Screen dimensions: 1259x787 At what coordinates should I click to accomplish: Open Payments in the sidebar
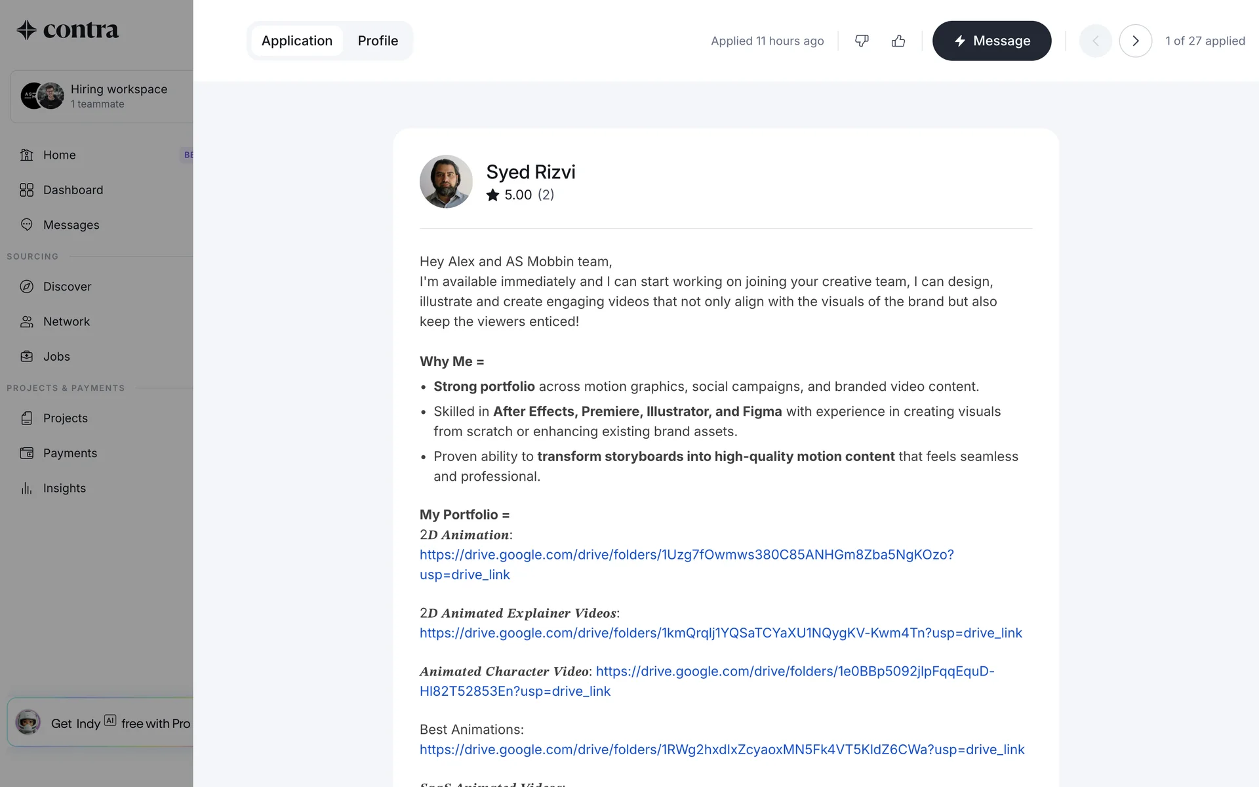[70, 453]
